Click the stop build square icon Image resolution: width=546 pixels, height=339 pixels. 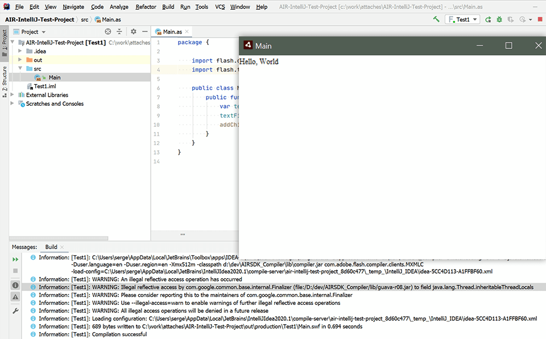[x=15, y=271]
